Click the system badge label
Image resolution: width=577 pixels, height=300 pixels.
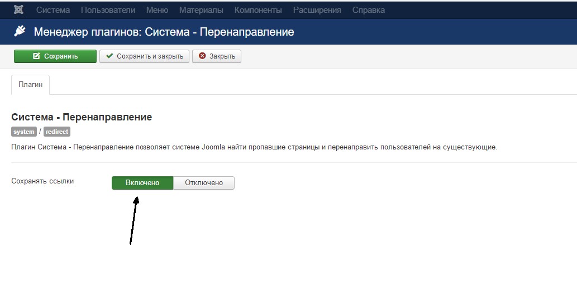coord(24,132)
